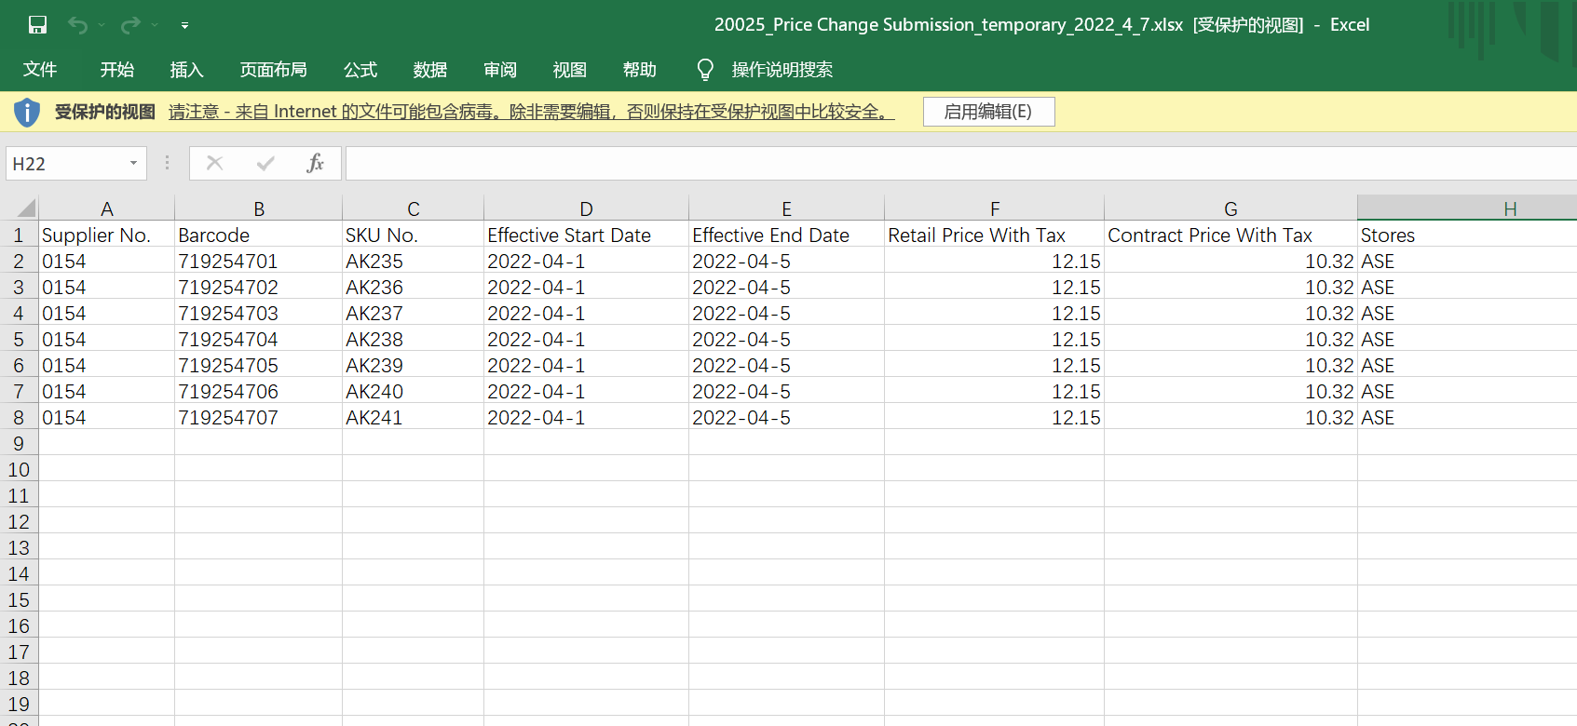Click the Save icon in quick access toolbar
Viewport: 1577px width, 726px height.
[x=37, y=25]
